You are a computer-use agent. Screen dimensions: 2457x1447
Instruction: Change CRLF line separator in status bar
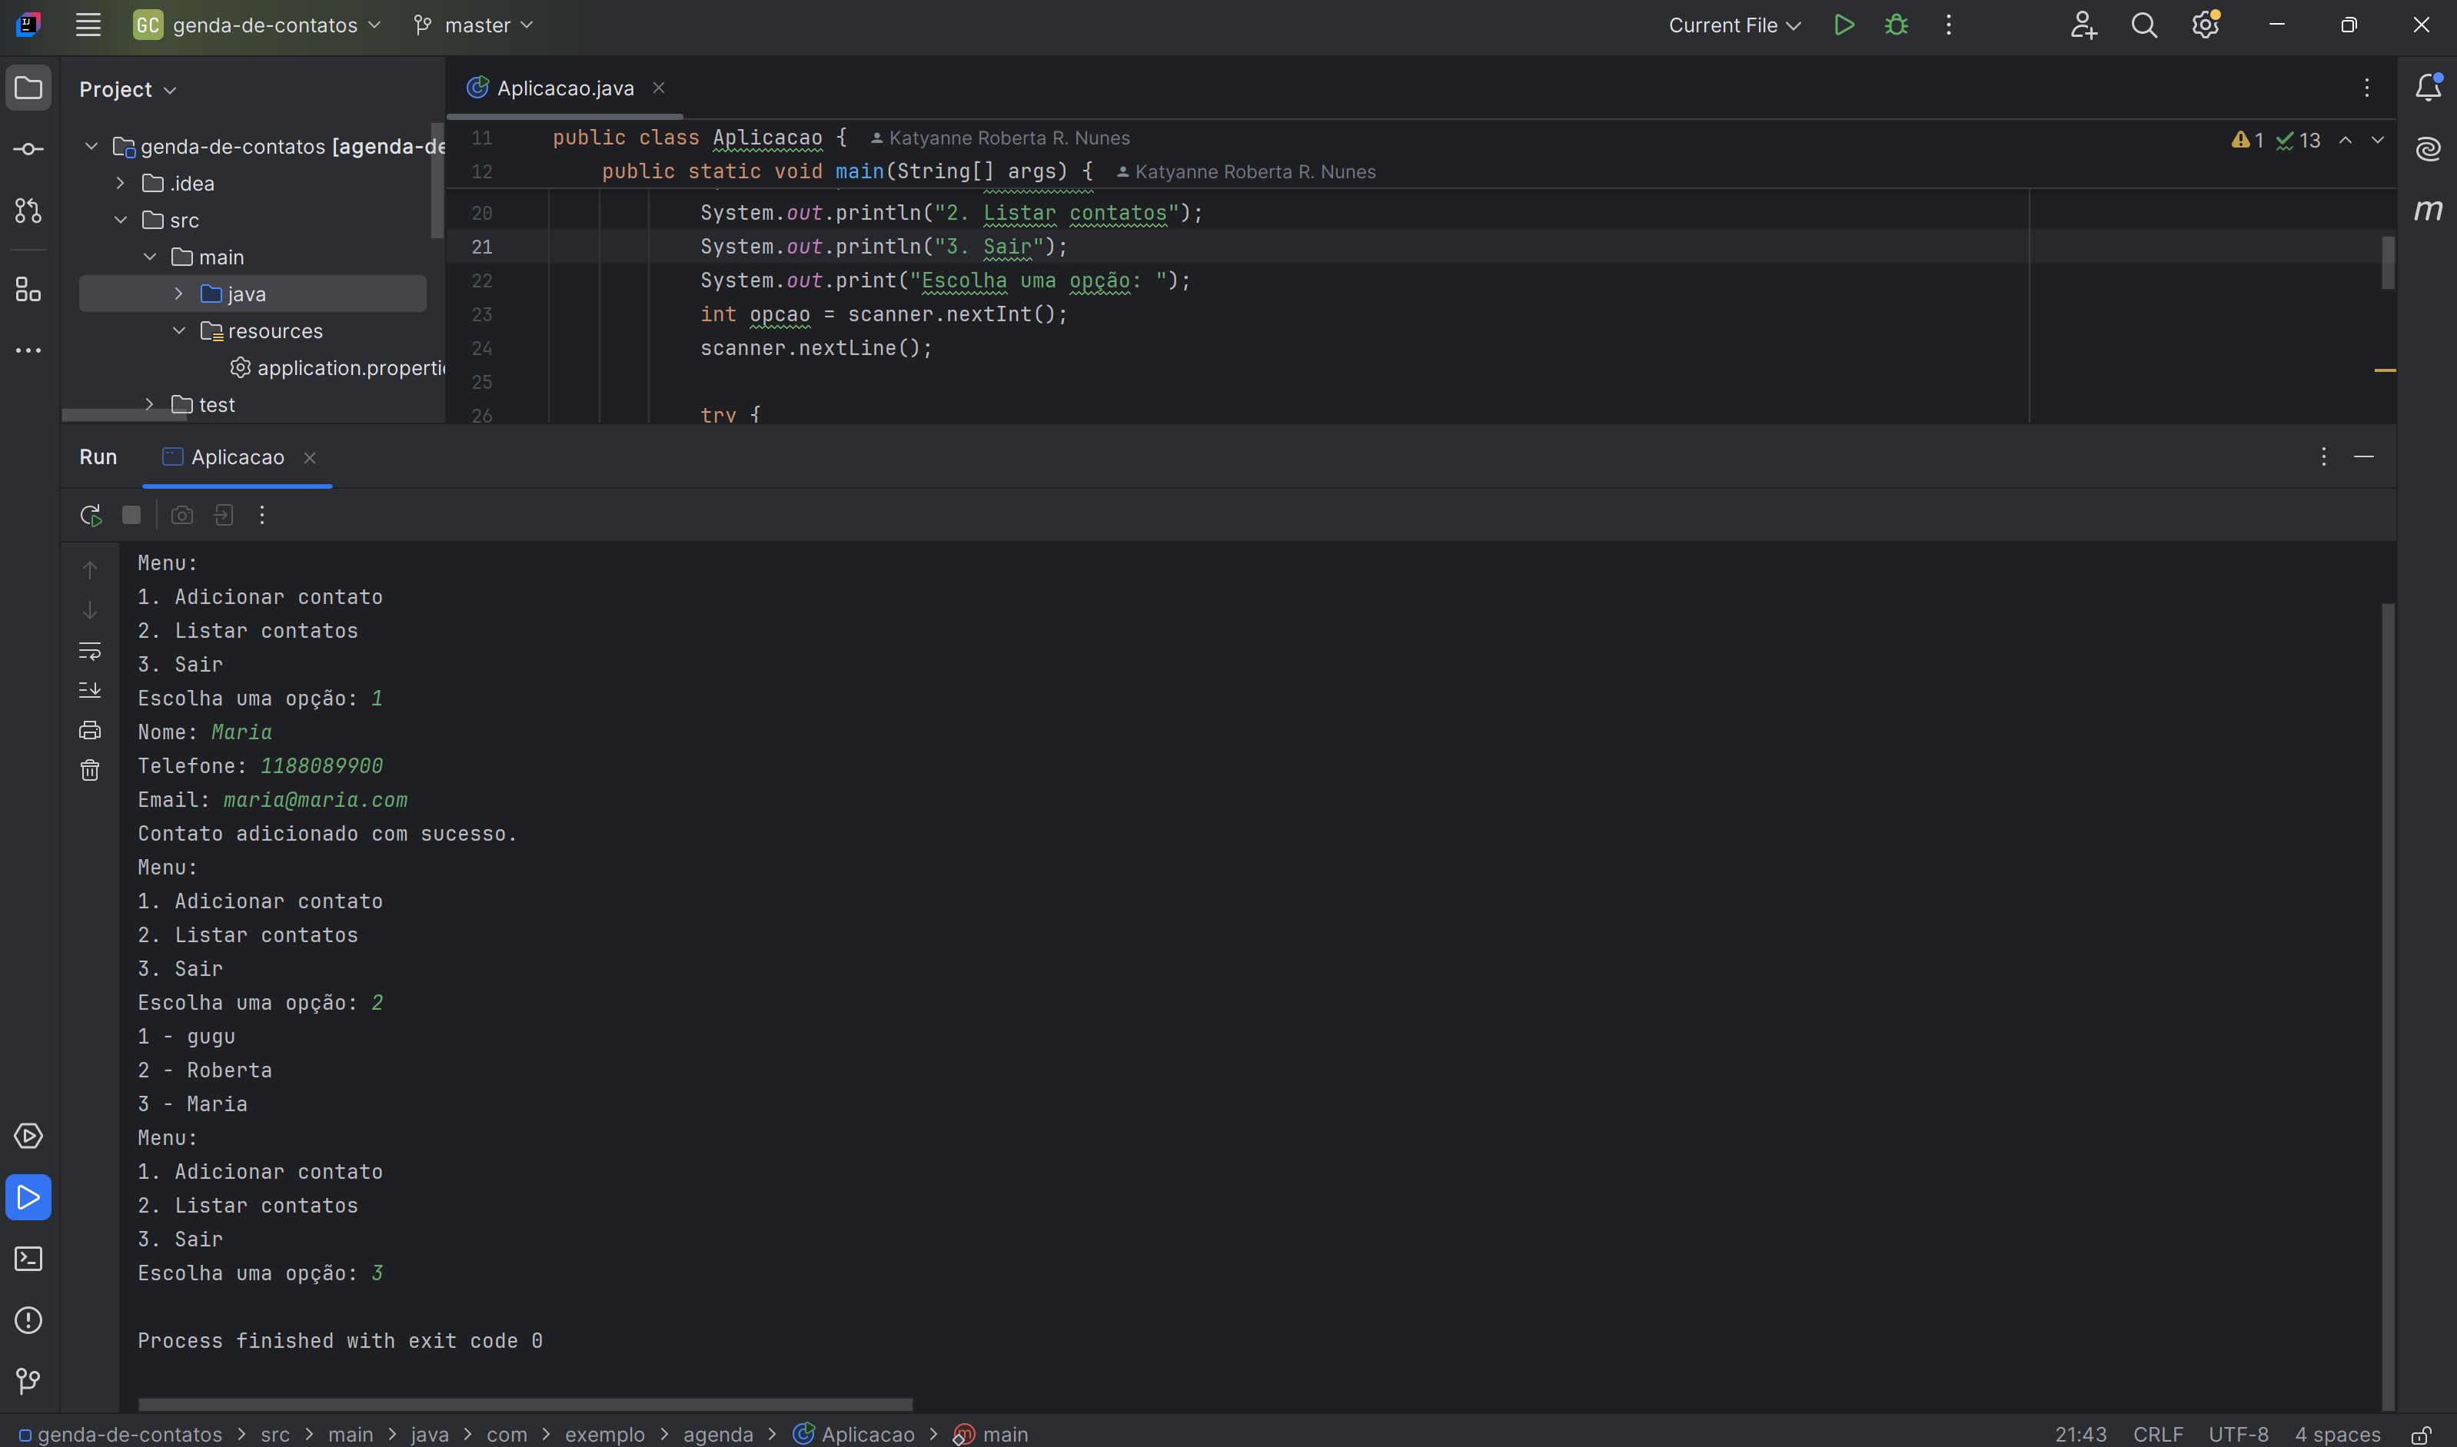tap(2157, 1435)
